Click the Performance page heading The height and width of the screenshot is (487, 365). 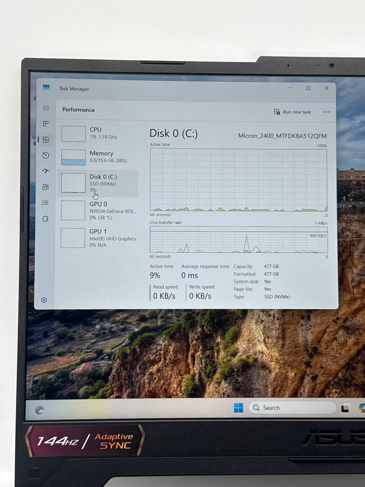[x=78, y=110]
